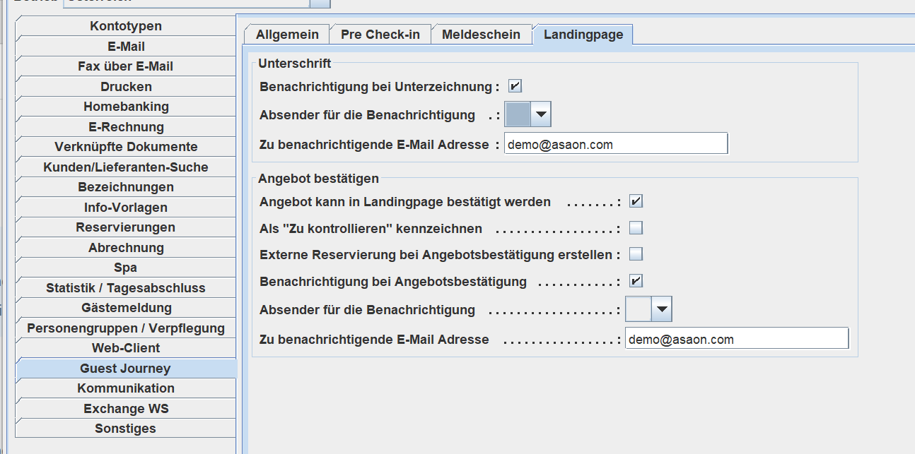Open the Betrieb dropdown at top
The height and width of the screenshot is (454, 915).
click(320, 3)
